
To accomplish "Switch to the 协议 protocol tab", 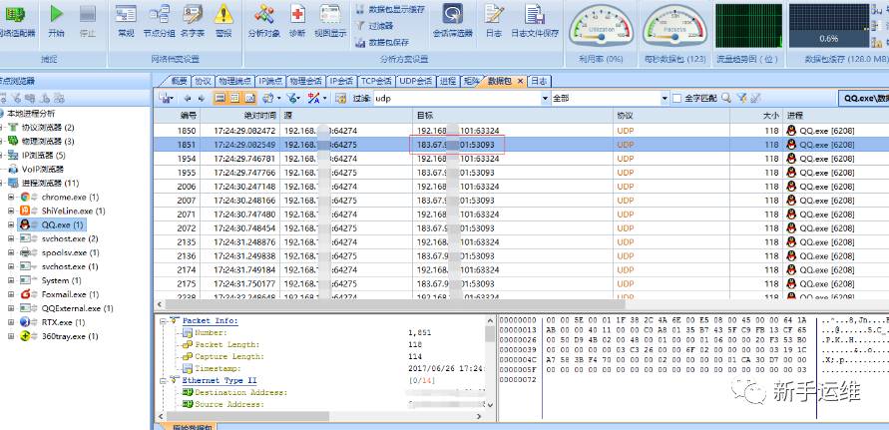I will click(203, 81).
